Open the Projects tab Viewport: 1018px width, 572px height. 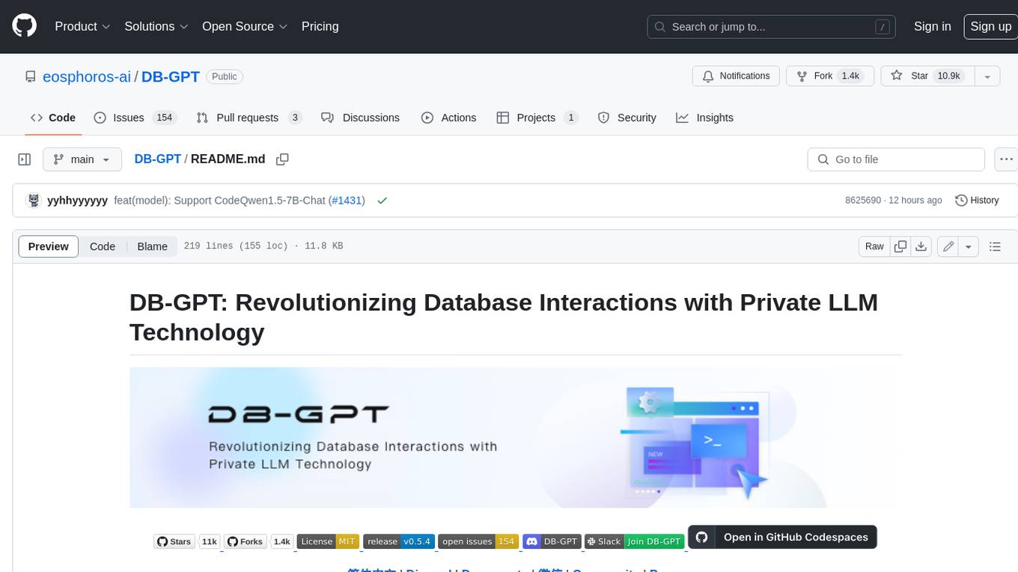[537, 118]
